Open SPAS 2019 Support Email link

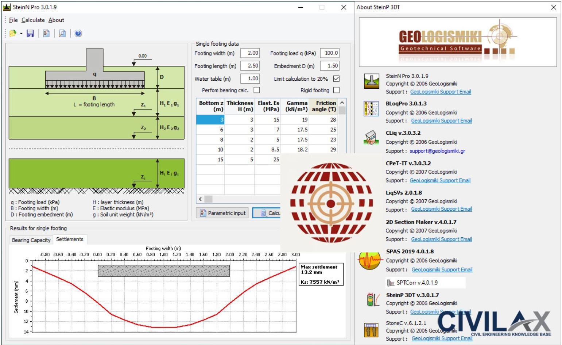tap(442, 270)
